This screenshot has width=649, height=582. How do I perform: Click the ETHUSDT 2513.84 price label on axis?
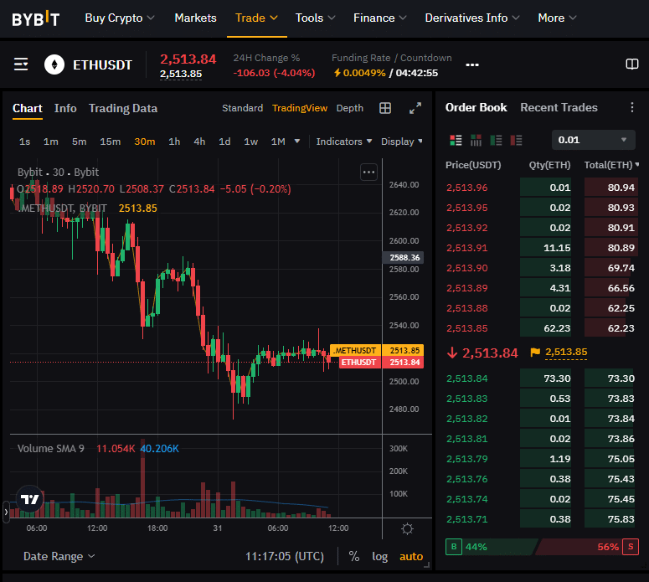(381, 363)
